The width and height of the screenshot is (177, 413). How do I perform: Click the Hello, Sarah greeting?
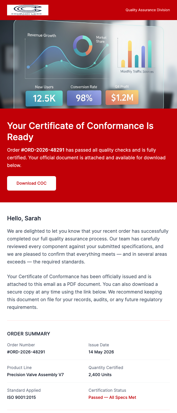[x=24, y=218]
